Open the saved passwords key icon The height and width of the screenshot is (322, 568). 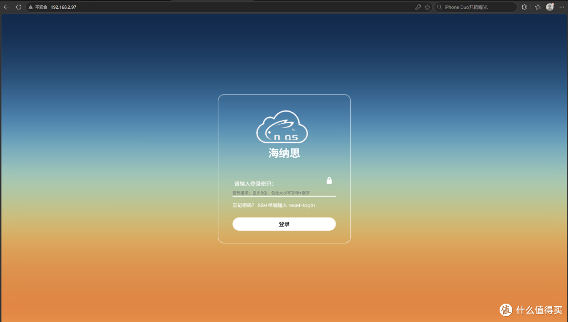pyautogui.click(x=418, y=7)
